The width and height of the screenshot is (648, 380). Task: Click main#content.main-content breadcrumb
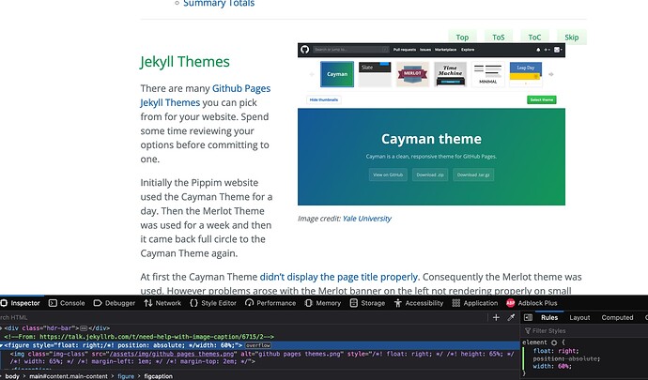tap(69, 376)
